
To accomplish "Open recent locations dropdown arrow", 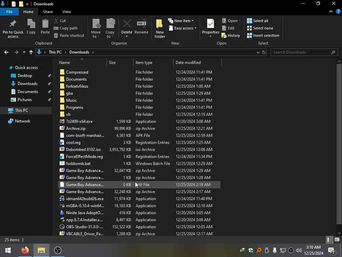I will click(x=24, y=52).
